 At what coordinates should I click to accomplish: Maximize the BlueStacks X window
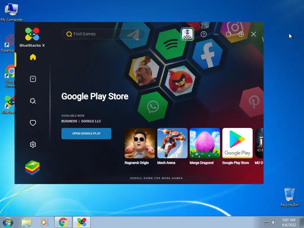point(229,34)
